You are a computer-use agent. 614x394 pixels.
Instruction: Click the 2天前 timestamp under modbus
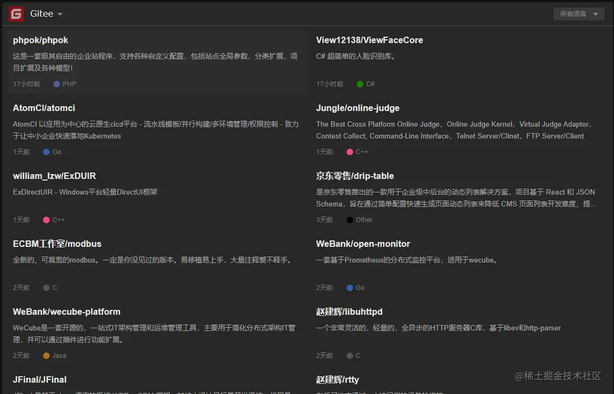click(x=21, y=288)
